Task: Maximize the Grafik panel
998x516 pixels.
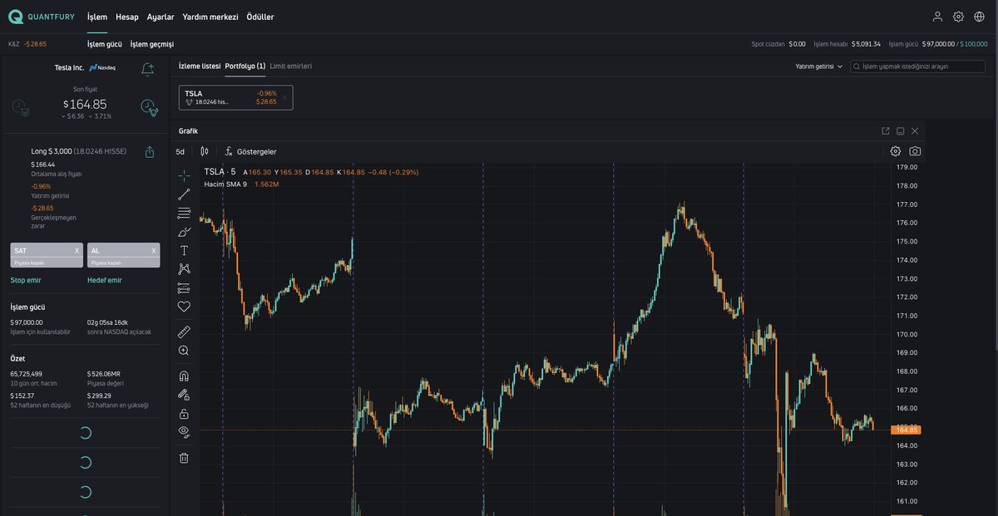Action: [900, 131]
